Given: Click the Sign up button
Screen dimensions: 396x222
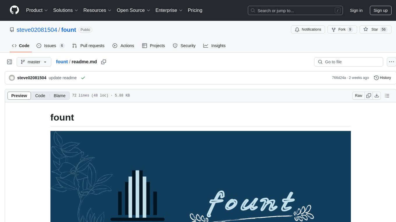Looking at the screenshot, I should coord(381,10).
